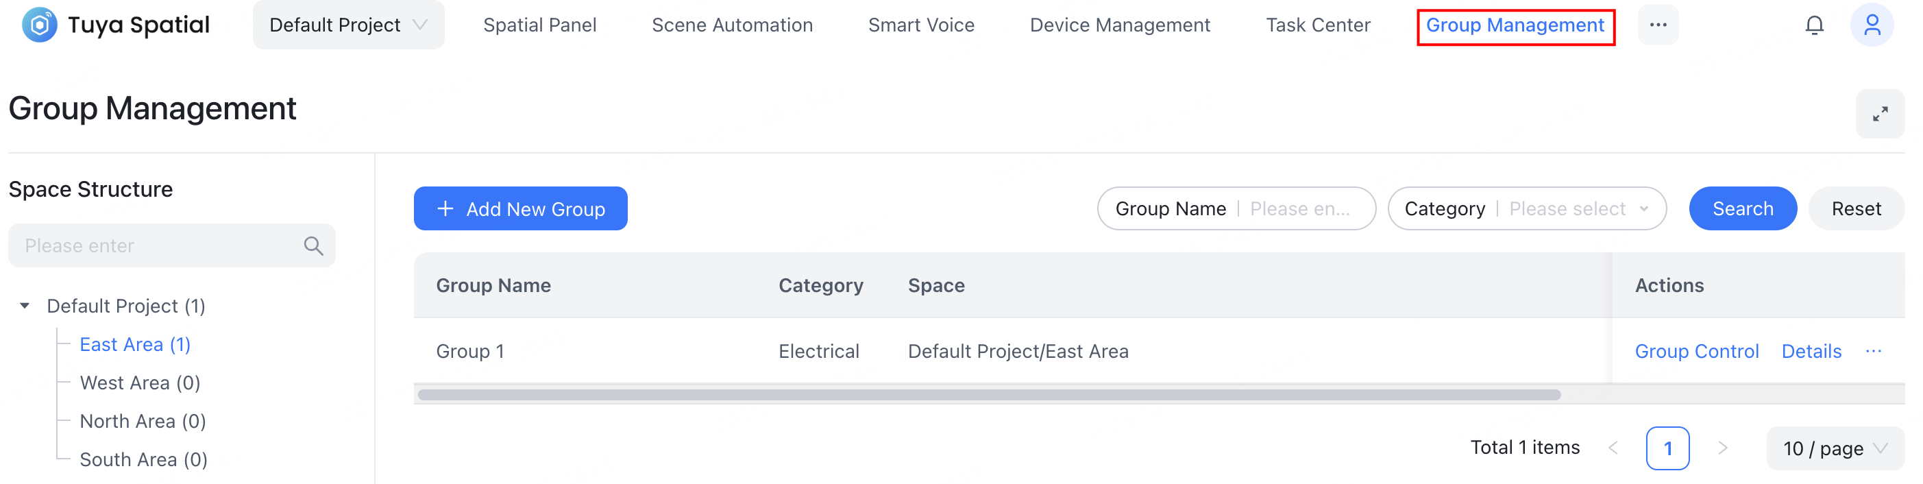Collapse the Default Project tree node
Viewport: 1923px width, 484px height.
(25, 306)
